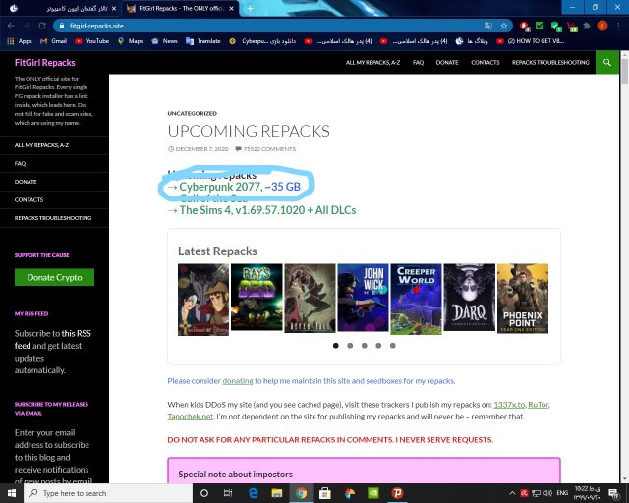Open the DARQ repack thumbnail
Viewport: 629px width, 503px height.
(x=470, y=298)
